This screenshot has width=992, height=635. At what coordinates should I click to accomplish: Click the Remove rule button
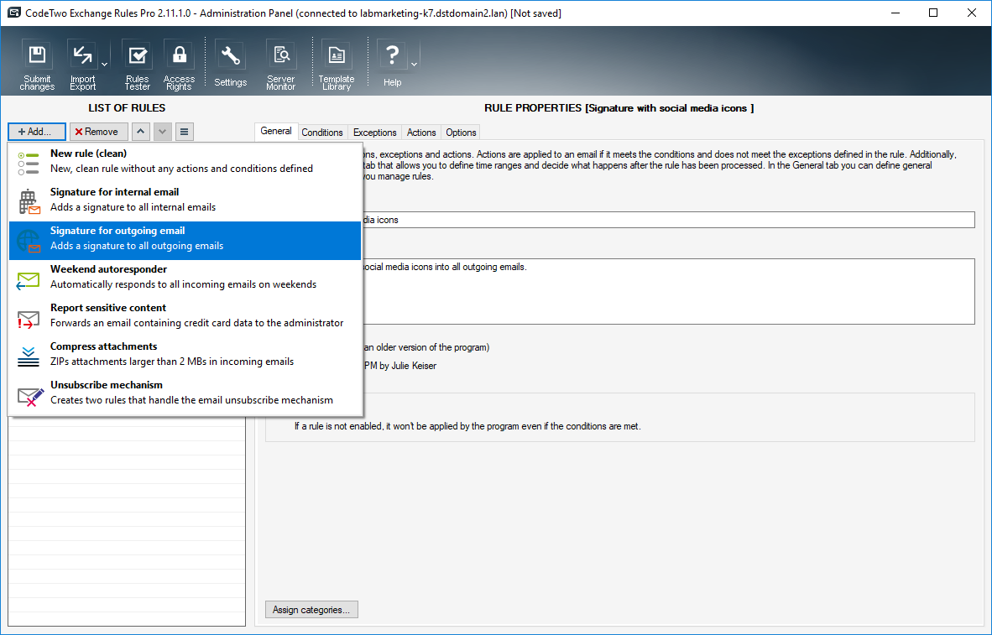(x=98, y=131)
